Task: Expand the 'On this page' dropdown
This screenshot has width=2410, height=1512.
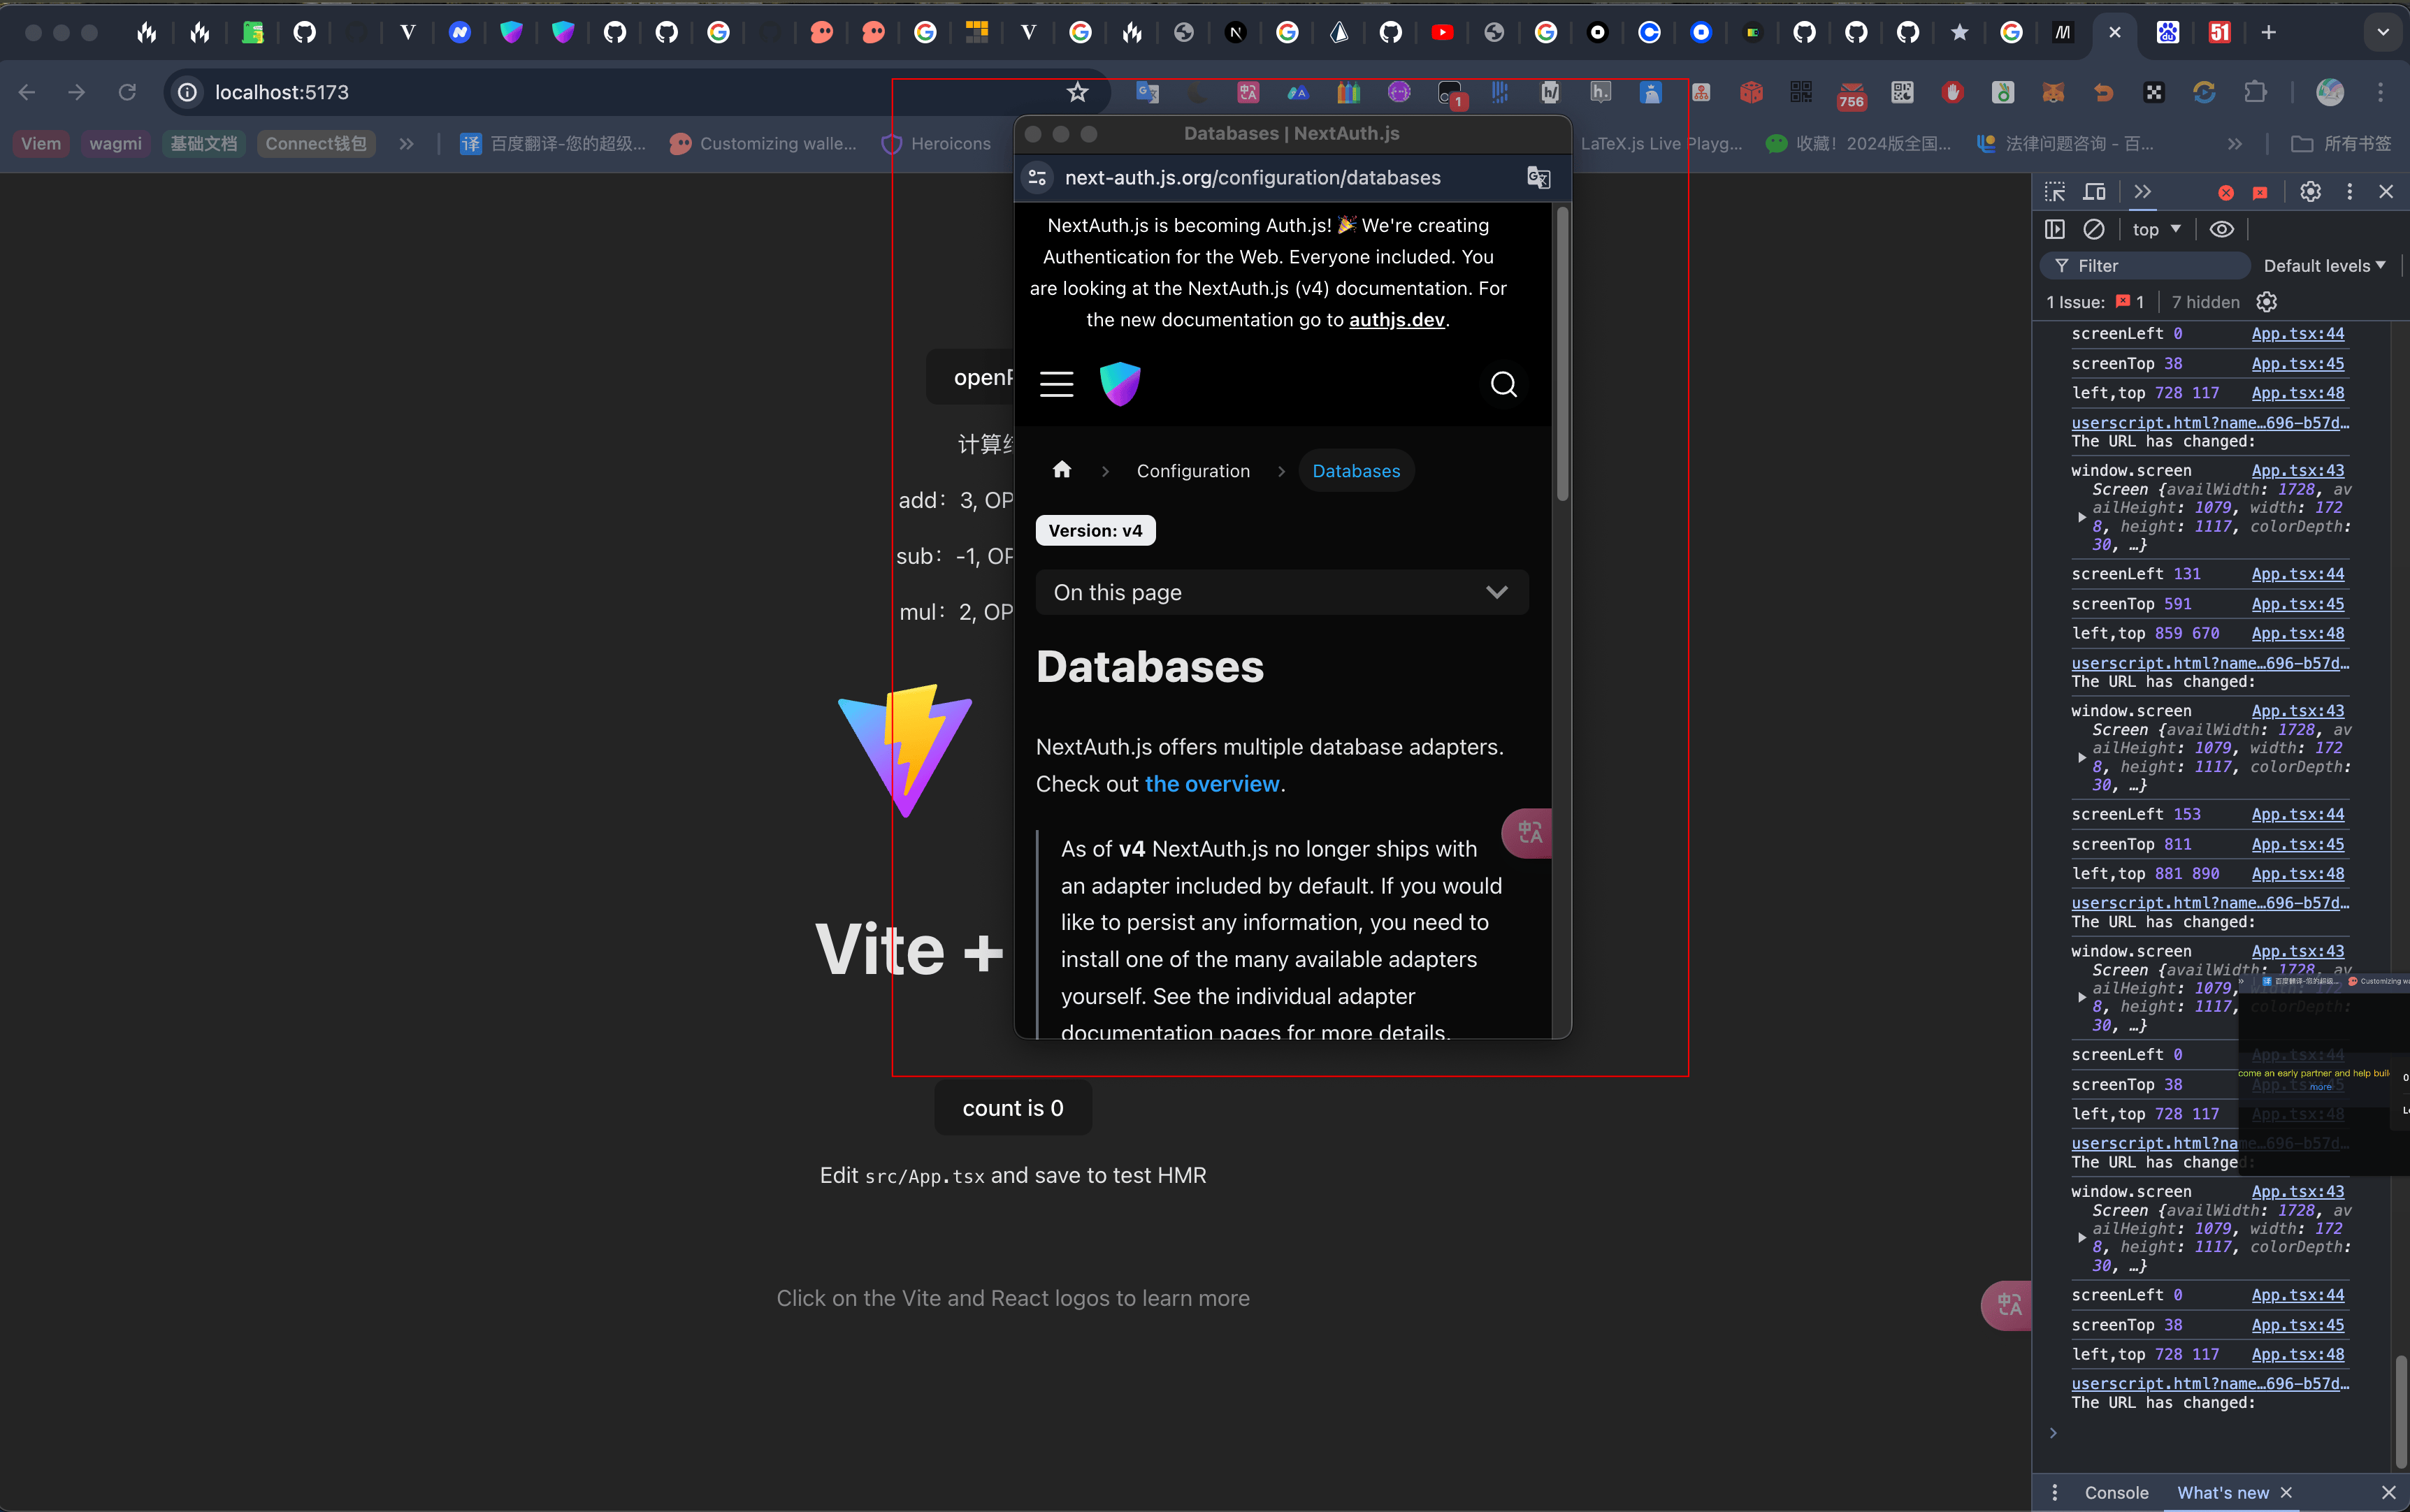Action: [1281, 593]
